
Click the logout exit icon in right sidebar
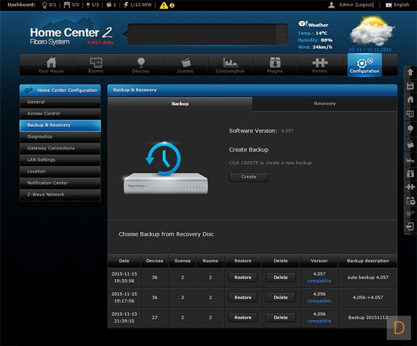coord(410,226)
